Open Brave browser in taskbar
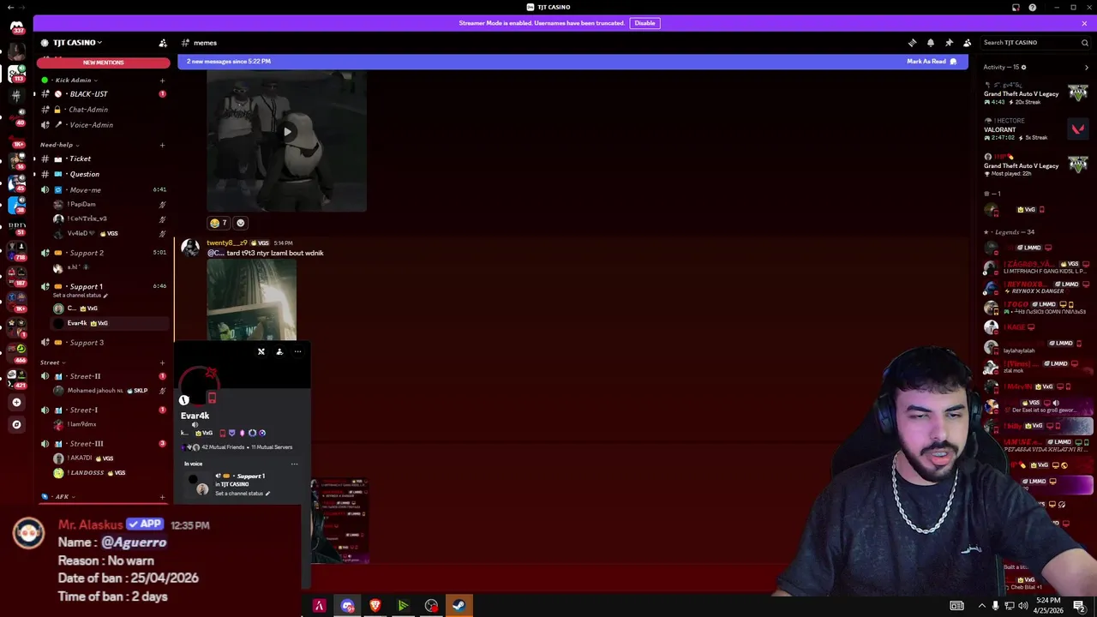This screenshot has height=617, width=1097. (x=375, y=606)
